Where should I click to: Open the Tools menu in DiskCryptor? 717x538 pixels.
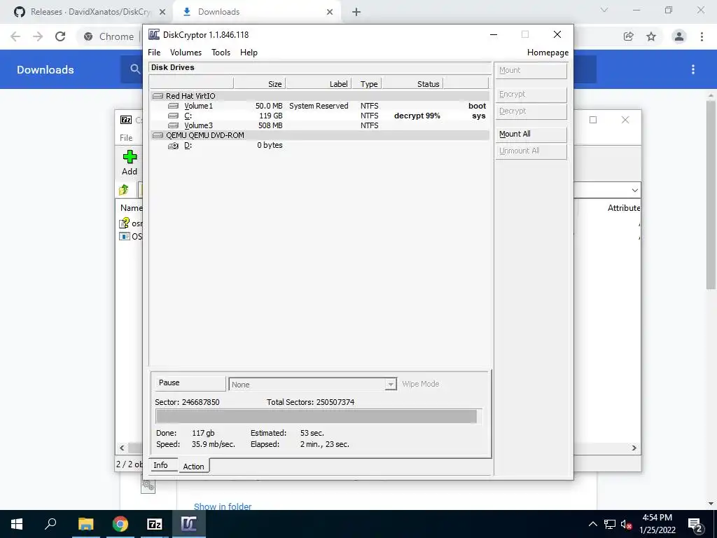(x=221, y=52)
